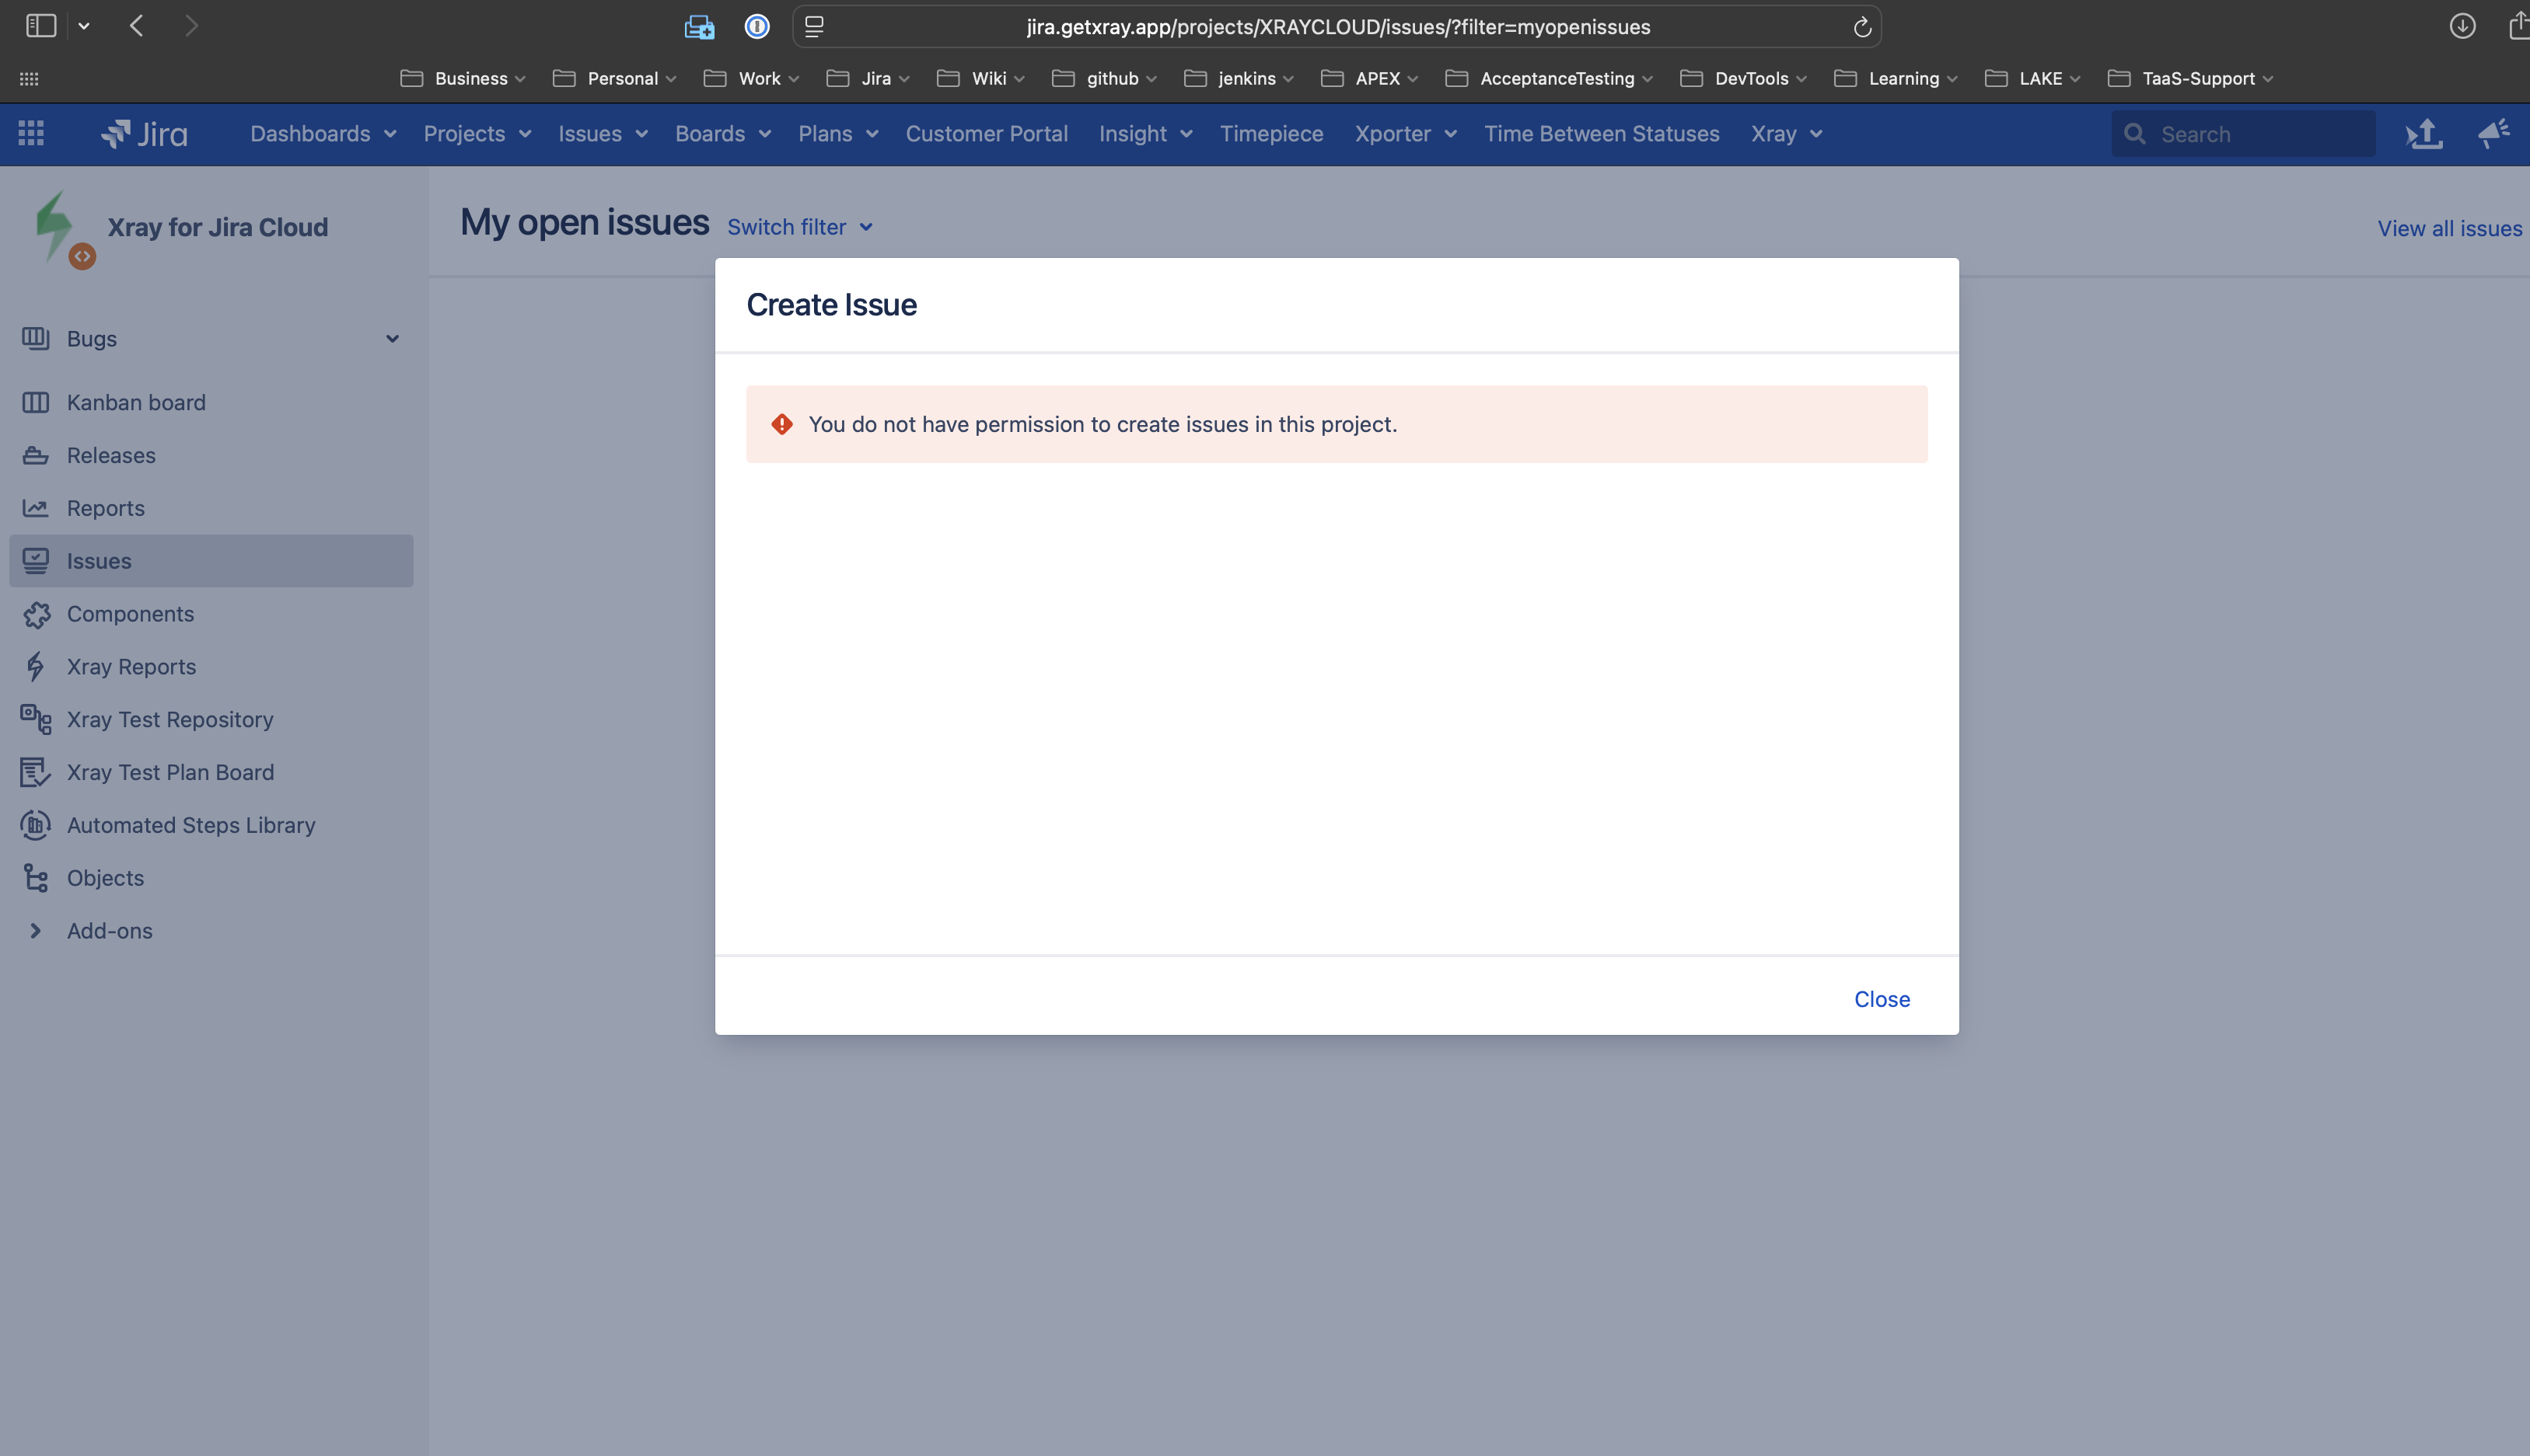
Task: Select Releases in the project sidebar
Action: point(111,455)
